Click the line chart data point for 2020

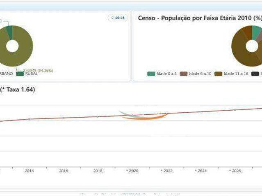[x=132, y=115]
